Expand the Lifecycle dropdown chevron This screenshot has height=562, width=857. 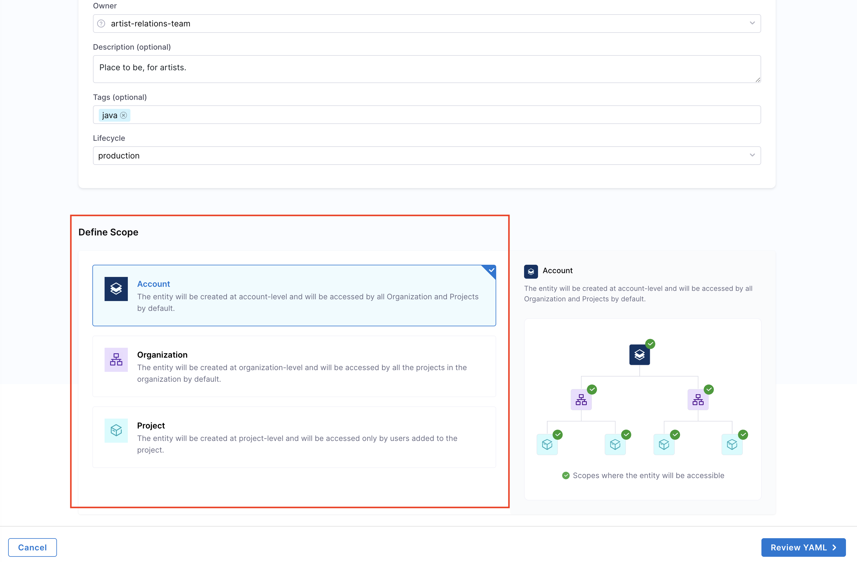pyautogui.click(x=752, y=155)
